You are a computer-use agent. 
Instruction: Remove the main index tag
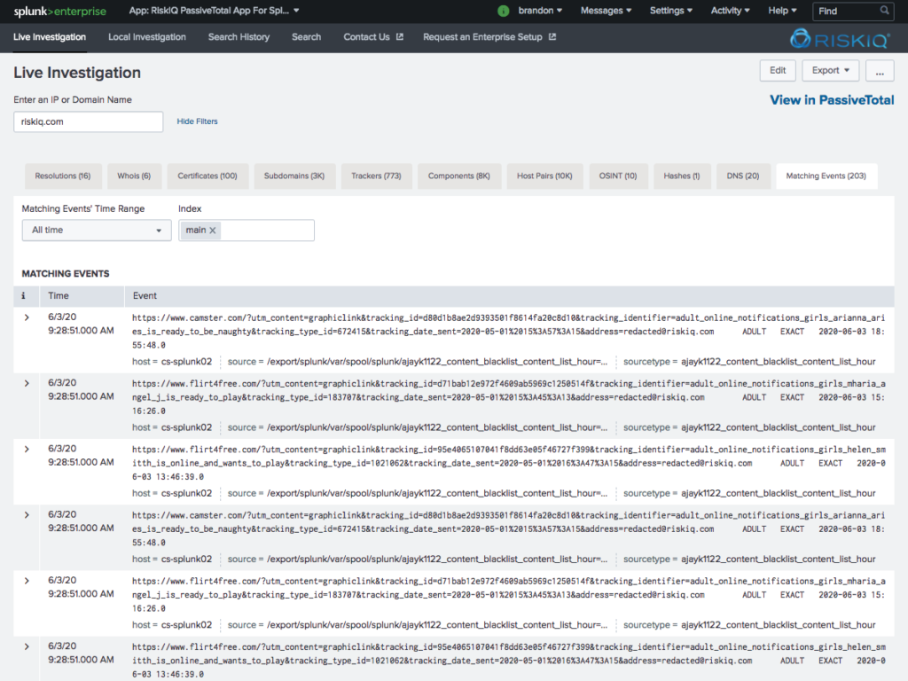[213, 231]
